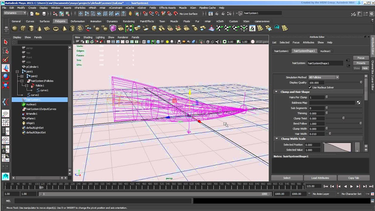Viewport: 375px width, 211px height.
Task: Click the Hairs Per Clump value field
Action: (x=316, y=97)
